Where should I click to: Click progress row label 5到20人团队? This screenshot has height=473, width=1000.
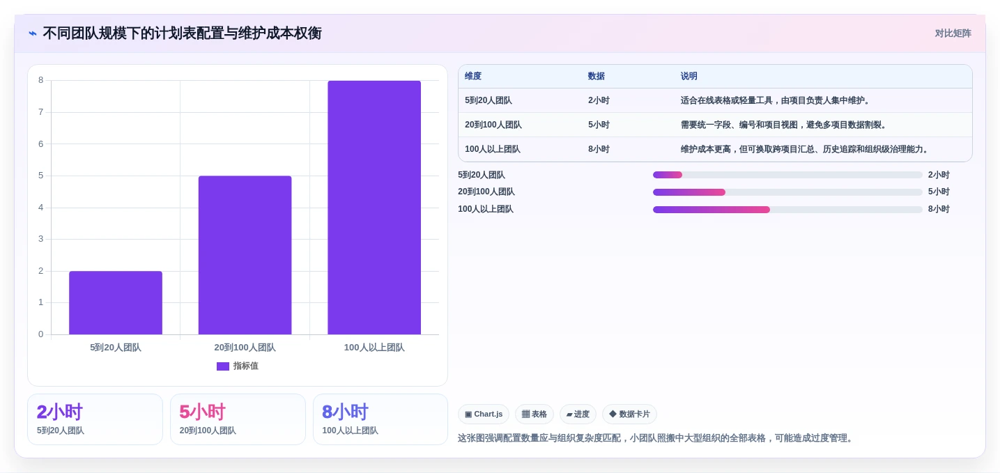pyautogui.click(x=482, y=175)
